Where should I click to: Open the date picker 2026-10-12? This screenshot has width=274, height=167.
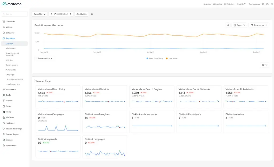61,14
